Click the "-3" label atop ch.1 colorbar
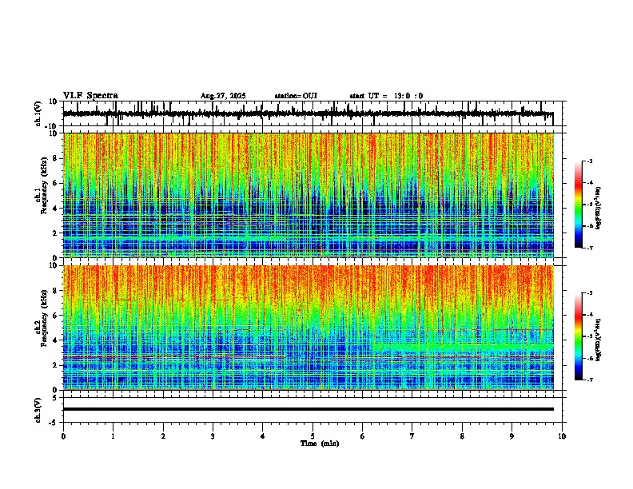 click(589, 161)
